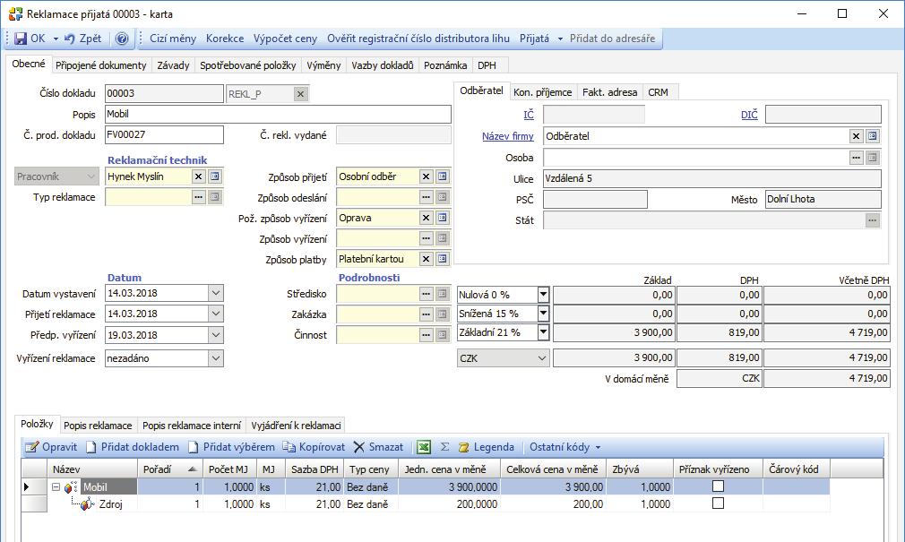
Task: Open card icon next to Hynek Myslín
Action: point(215,176)
